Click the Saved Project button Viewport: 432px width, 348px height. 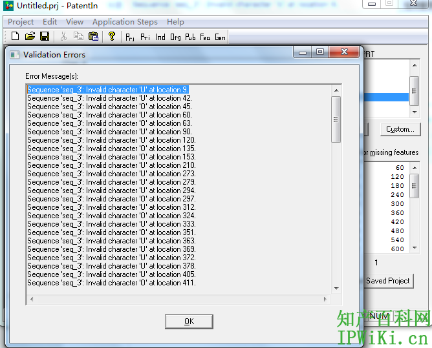tap(387, 281)
